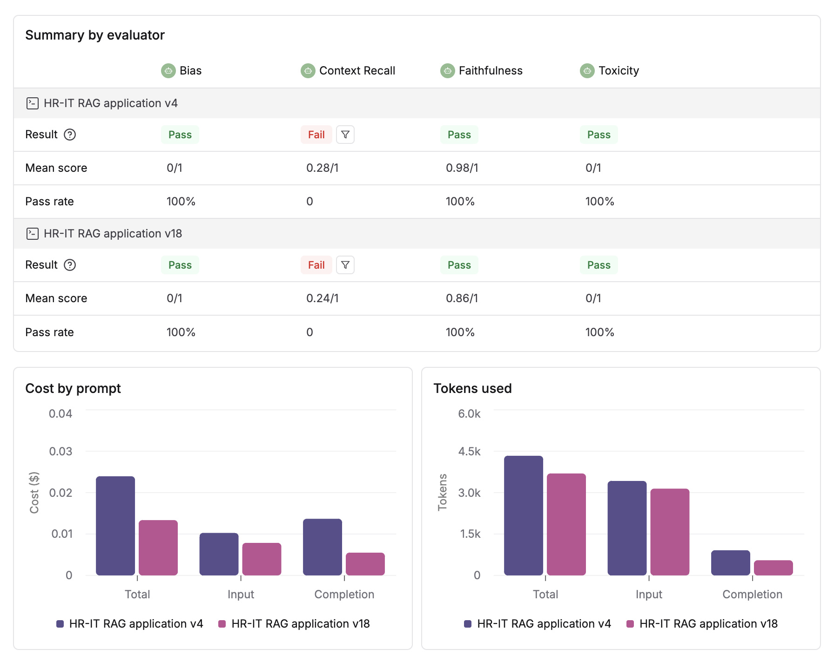Screen dimensions: 834x663
Task: Click the terminal icon for HR-IT RAG application v18
Action: point(32,234)
